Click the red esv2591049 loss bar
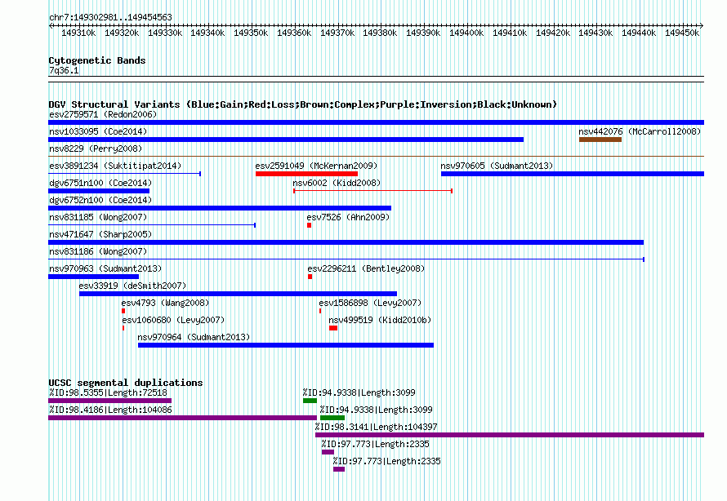 tap(306, 174)
